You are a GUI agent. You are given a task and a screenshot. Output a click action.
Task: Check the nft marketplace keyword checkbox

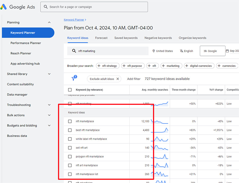pos(70,121)
